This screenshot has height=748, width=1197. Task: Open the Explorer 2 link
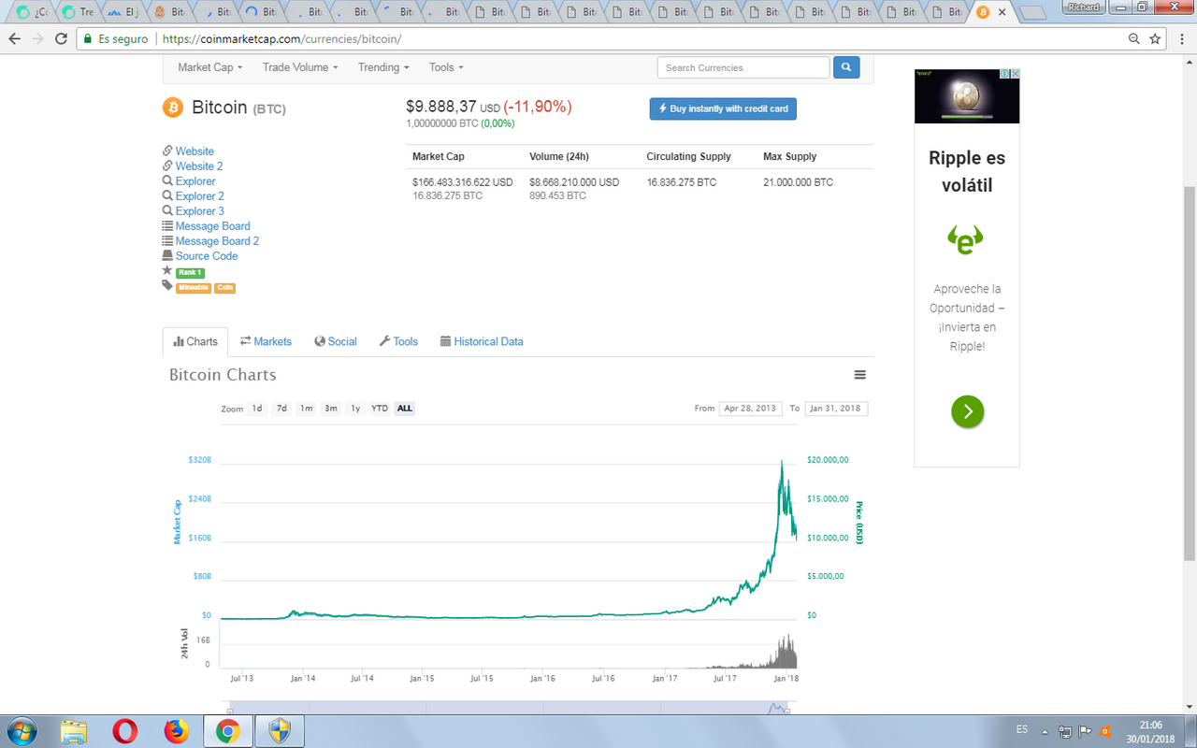click(200, 196)
